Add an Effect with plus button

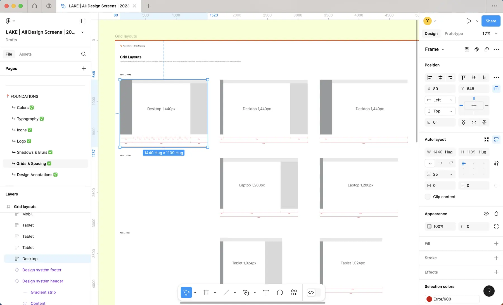click(x=496, y=272)
